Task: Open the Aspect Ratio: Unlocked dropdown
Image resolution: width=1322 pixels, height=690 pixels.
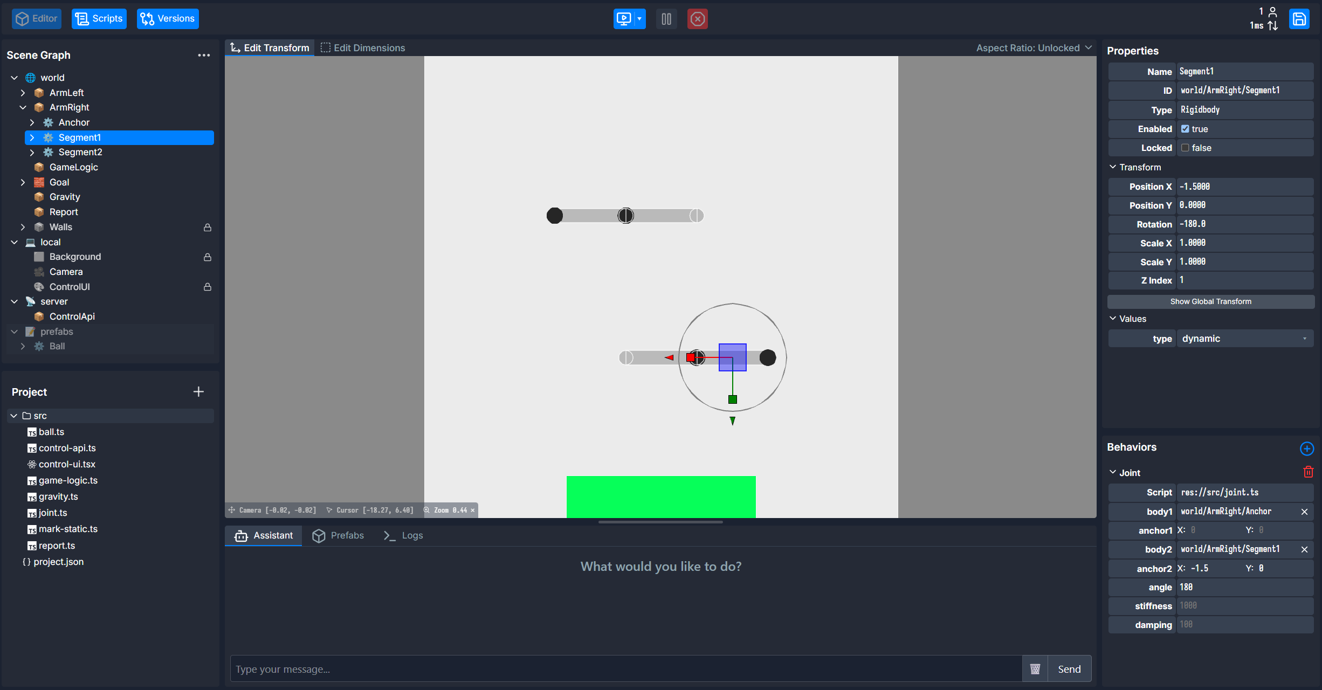Action: pyautogui.click(x=1033, y=47)
